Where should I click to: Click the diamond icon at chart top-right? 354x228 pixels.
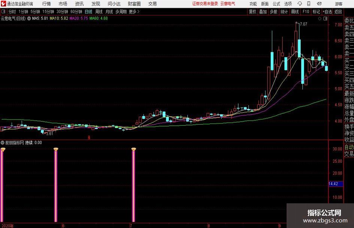click(x=320, y=19)
